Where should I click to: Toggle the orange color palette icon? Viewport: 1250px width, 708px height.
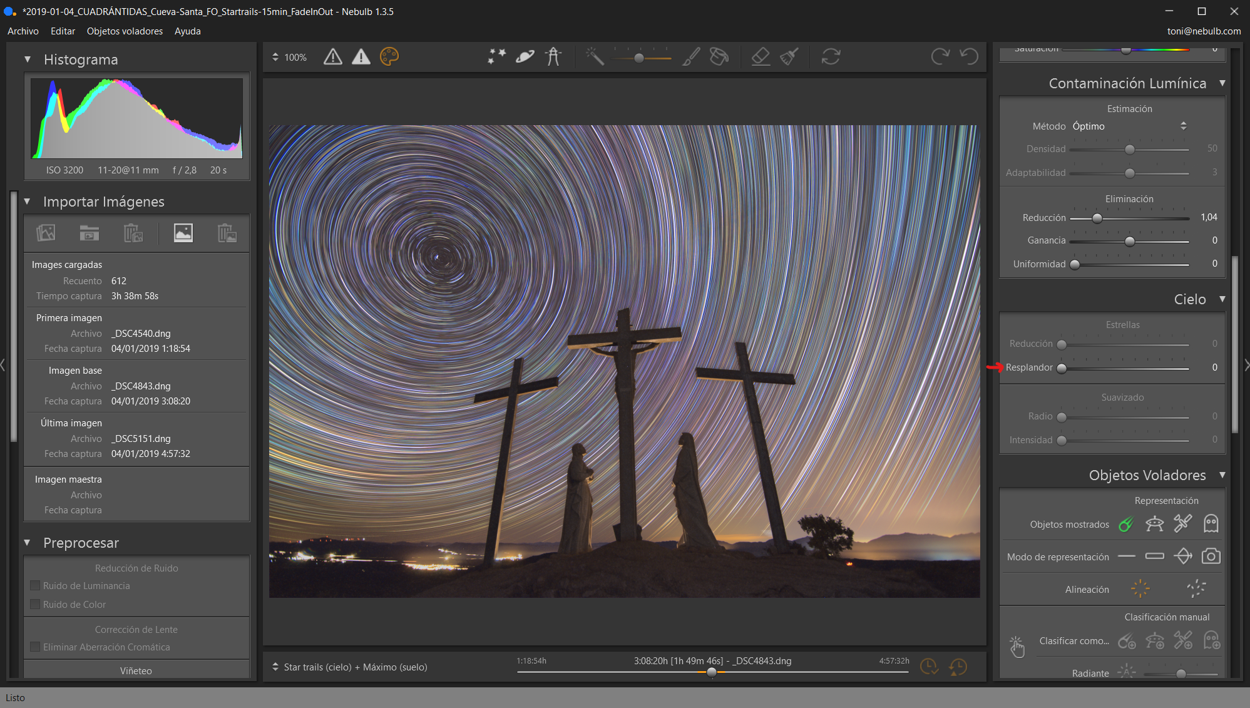pos(389,56)
